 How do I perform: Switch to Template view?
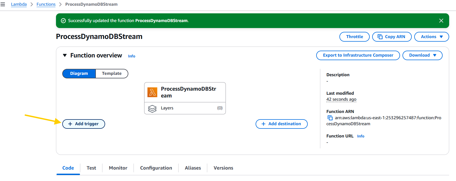click(112, 73)
